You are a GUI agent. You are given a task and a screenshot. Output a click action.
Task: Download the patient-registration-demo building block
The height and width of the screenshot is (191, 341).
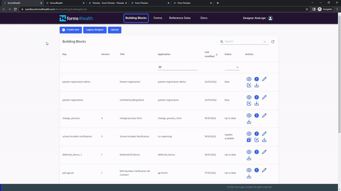point(257,85)
